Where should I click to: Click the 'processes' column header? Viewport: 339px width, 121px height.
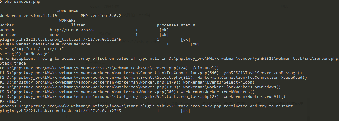click(x=167, y=25)
